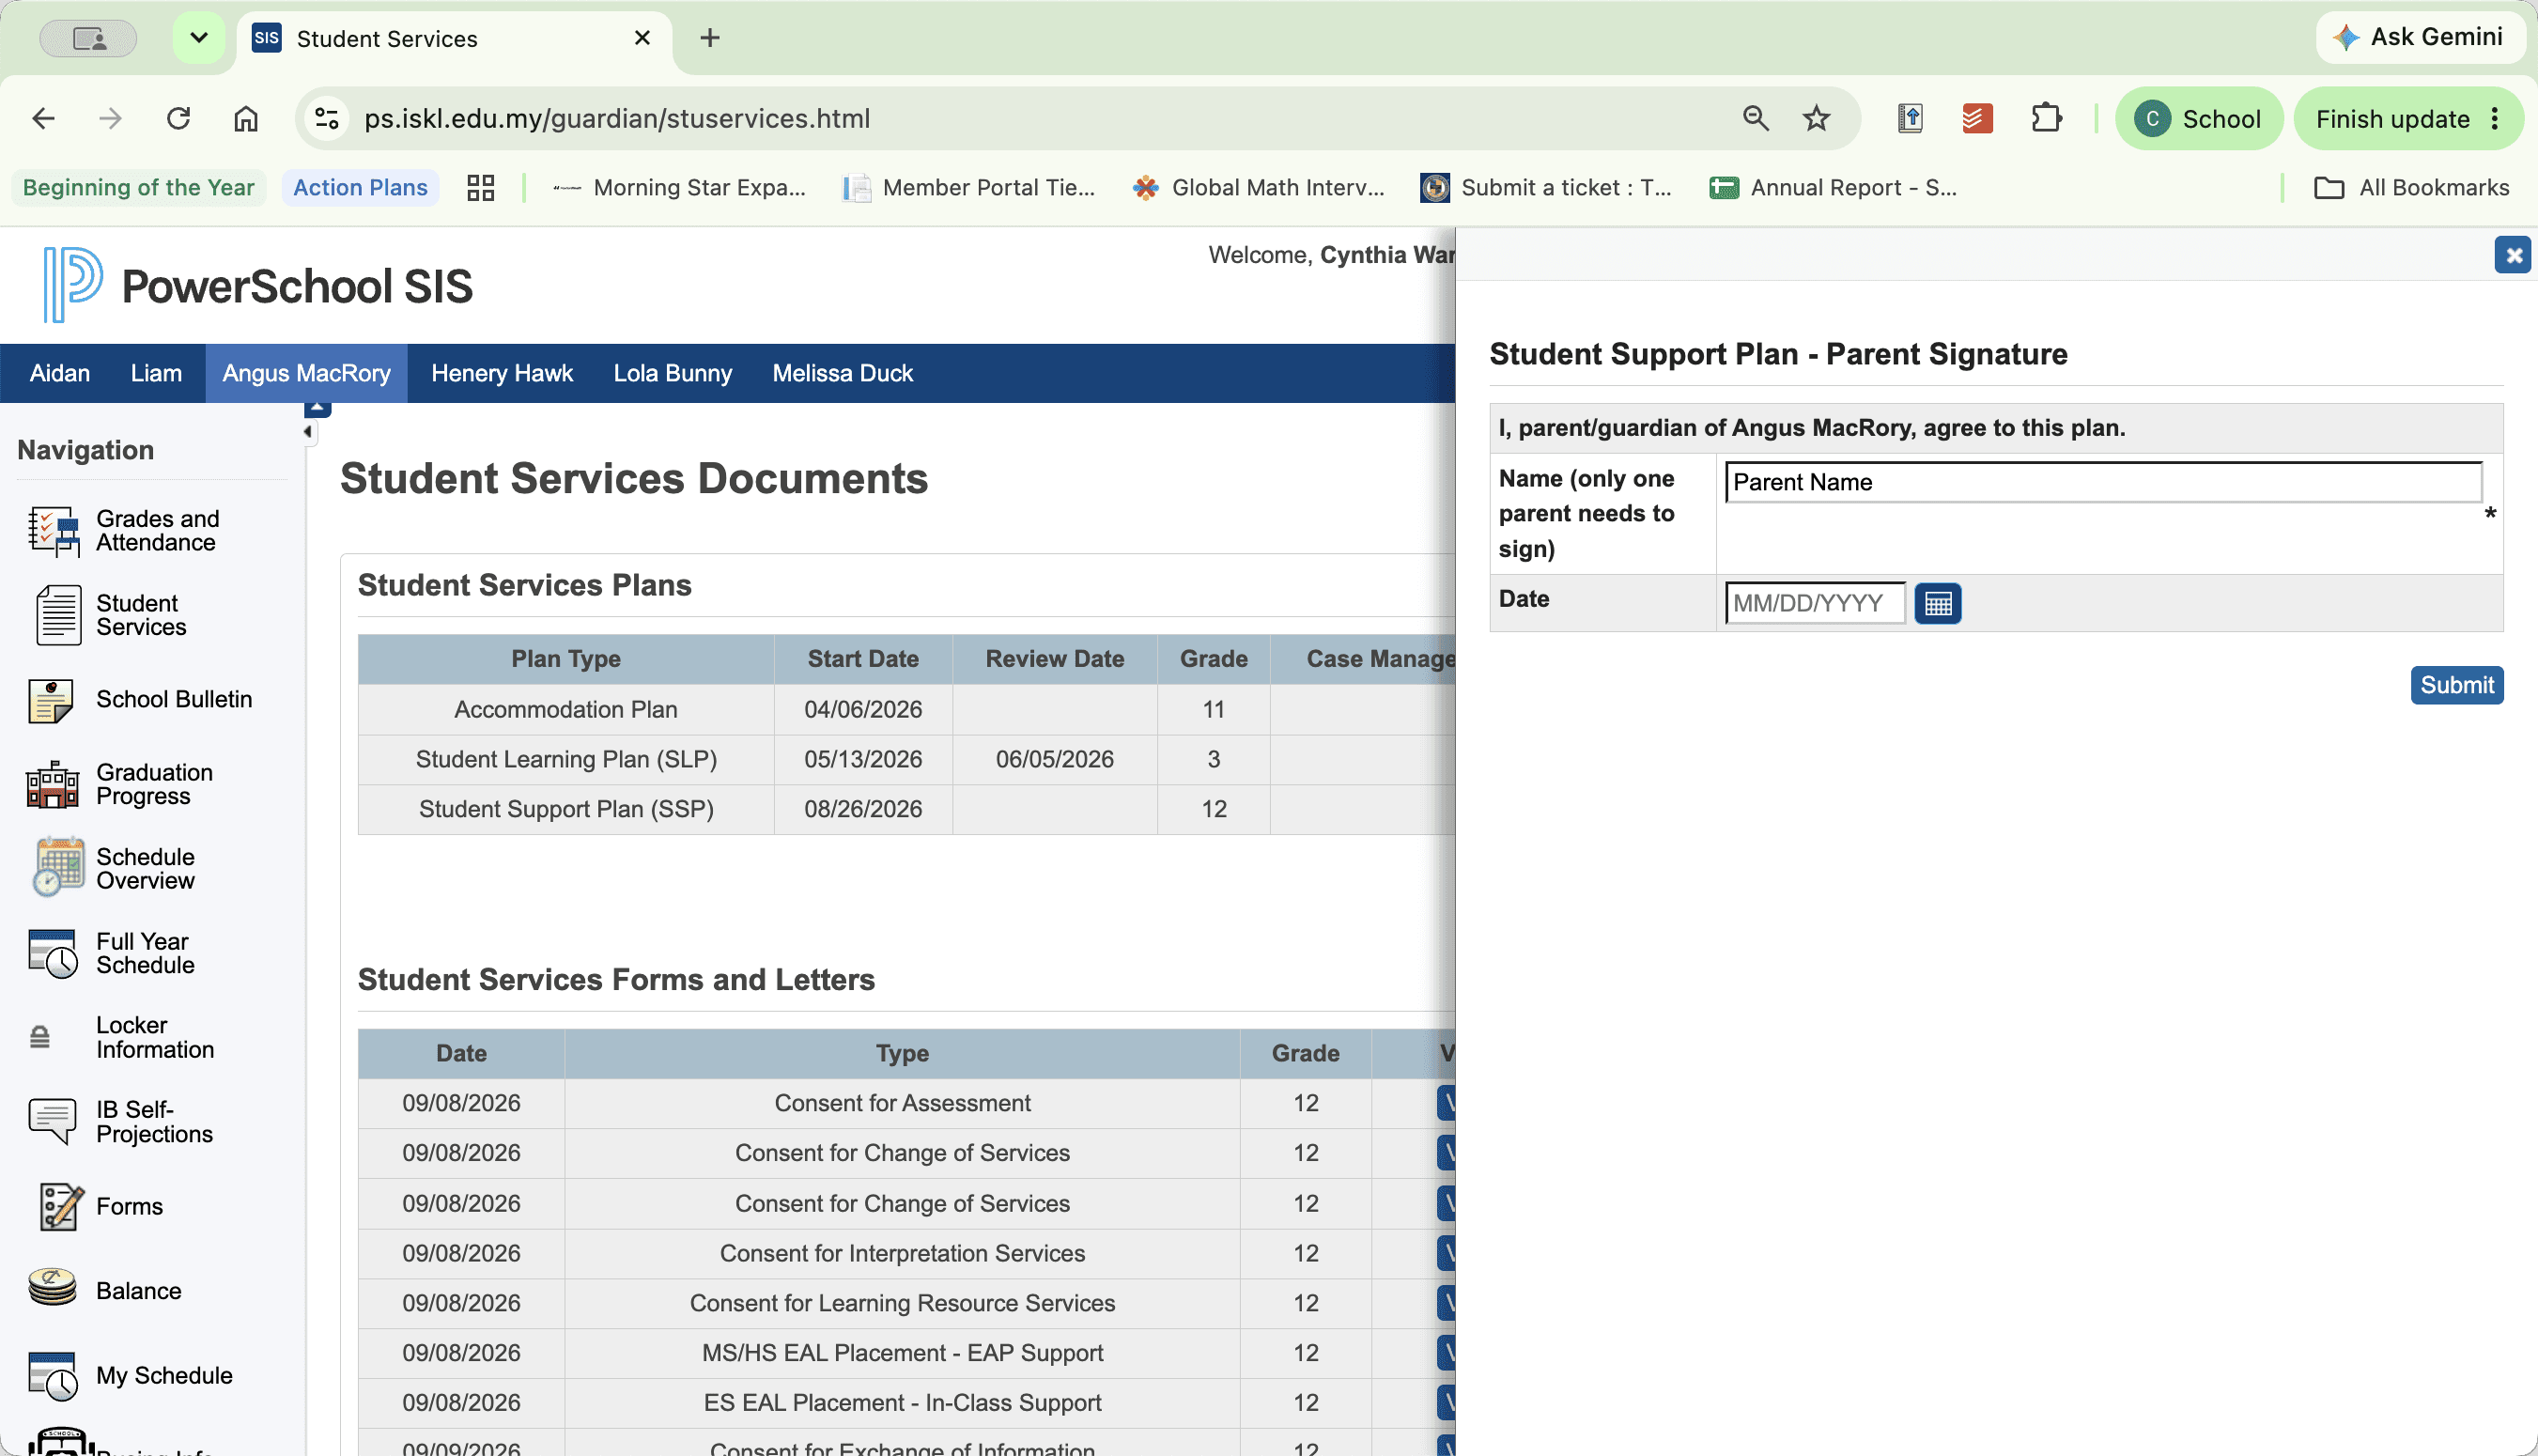Click the 06/05/2026 review date cell
This screenshot has width=2538, height=1456.
coord(1055,759)
